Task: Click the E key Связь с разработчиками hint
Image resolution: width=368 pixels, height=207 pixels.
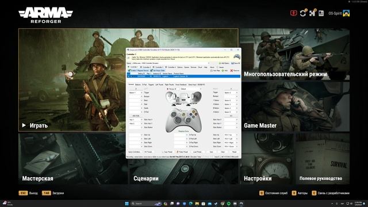Action: 331,193
